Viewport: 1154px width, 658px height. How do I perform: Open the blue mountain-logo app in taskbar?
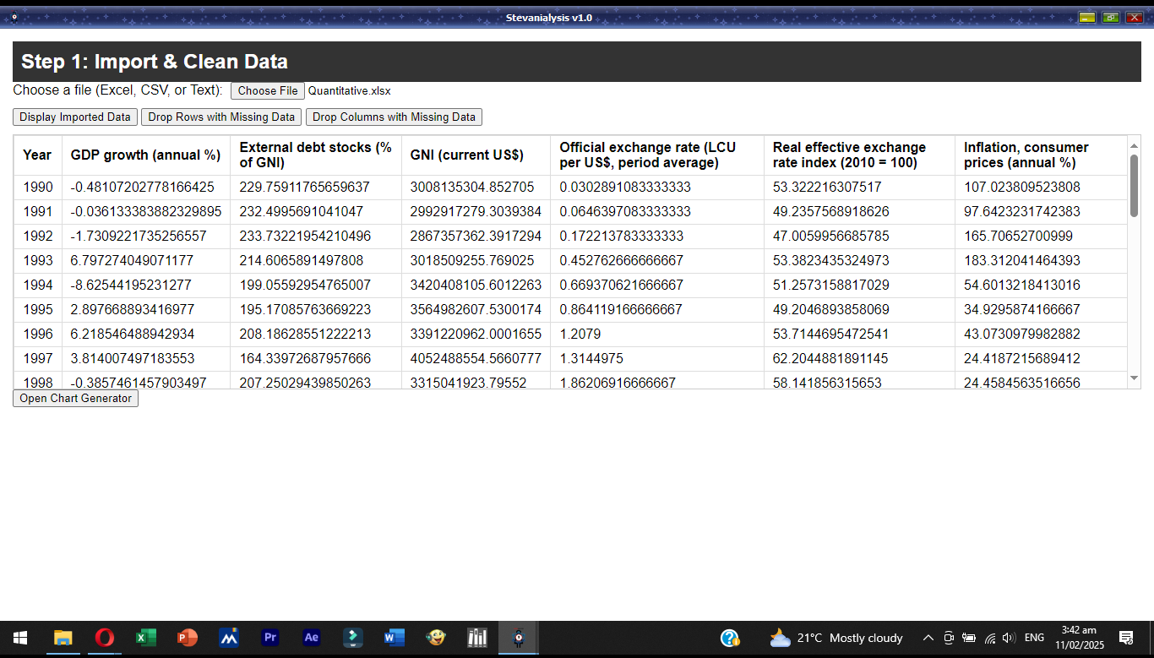click(x=229, y=638)
